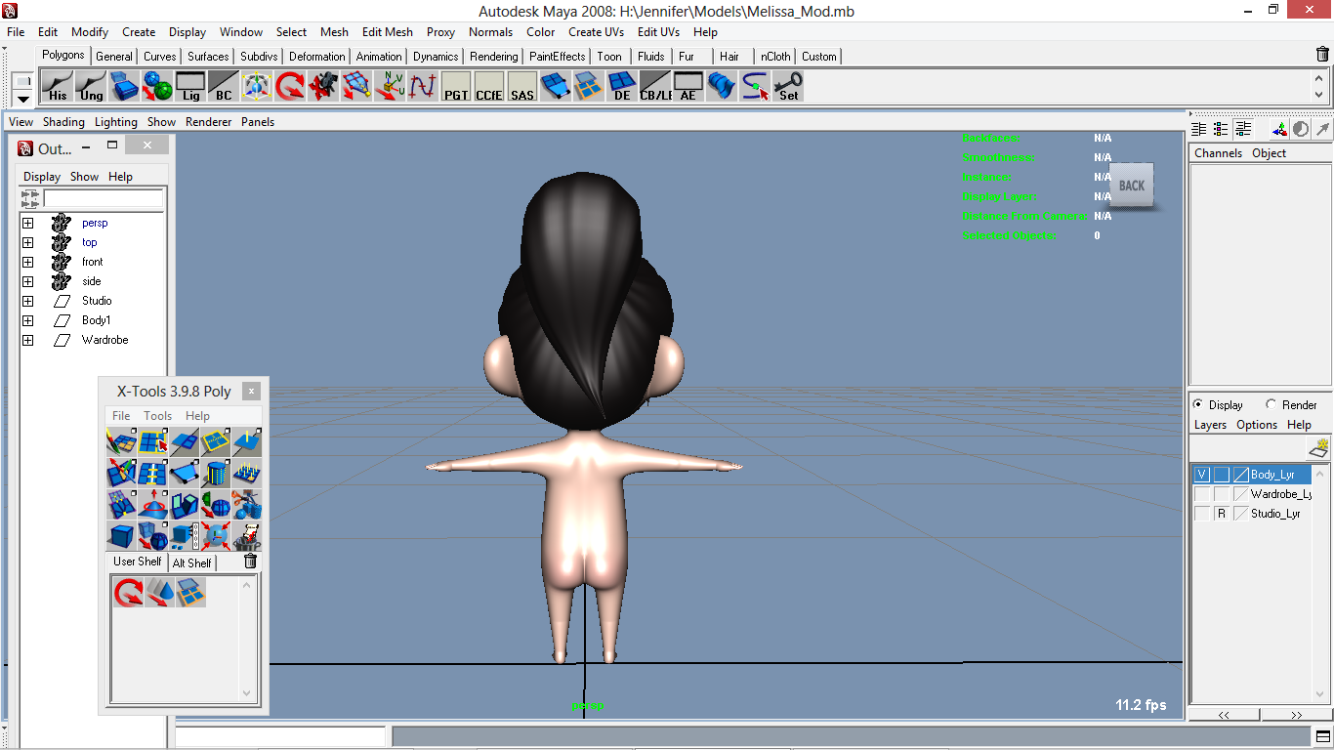Screen dimensions: 1334x750
Task: Click the SAS shelf button
Action: click(522, 87)
